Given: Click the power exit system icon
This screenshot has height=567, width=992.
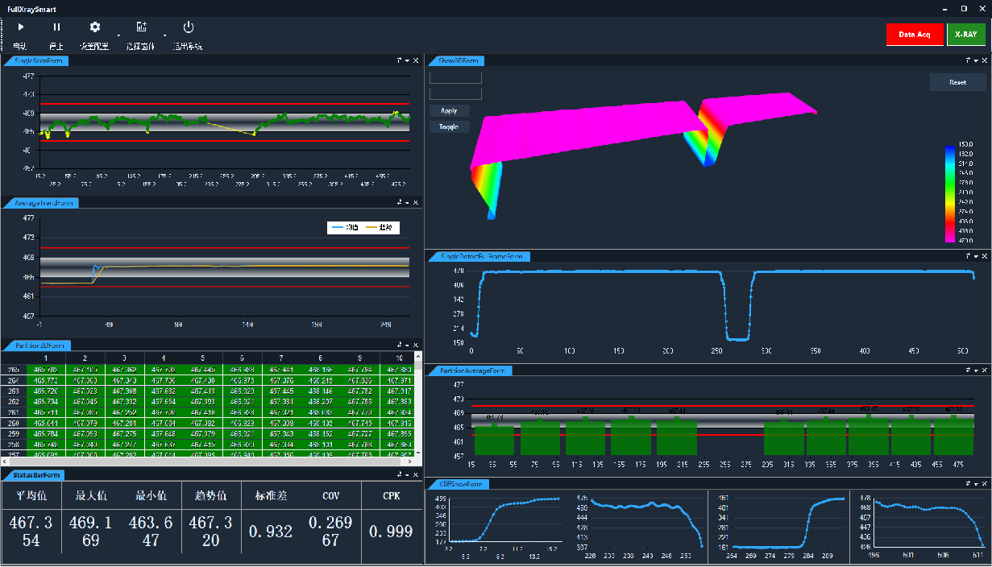Looking at the screenshot, I should (x=189, y=27).
